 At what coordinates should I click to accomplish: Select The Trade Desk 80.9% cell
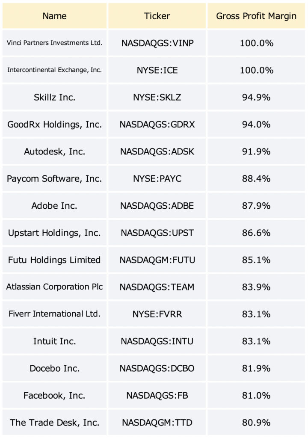click(256, 422)
